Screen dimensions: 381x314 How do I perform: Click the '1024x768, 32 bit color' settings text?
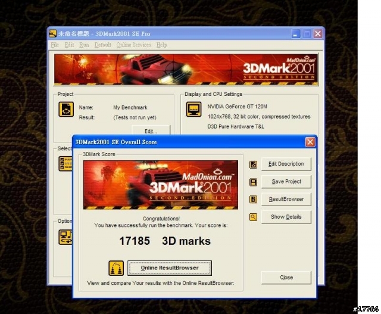[x=259, y=117]
